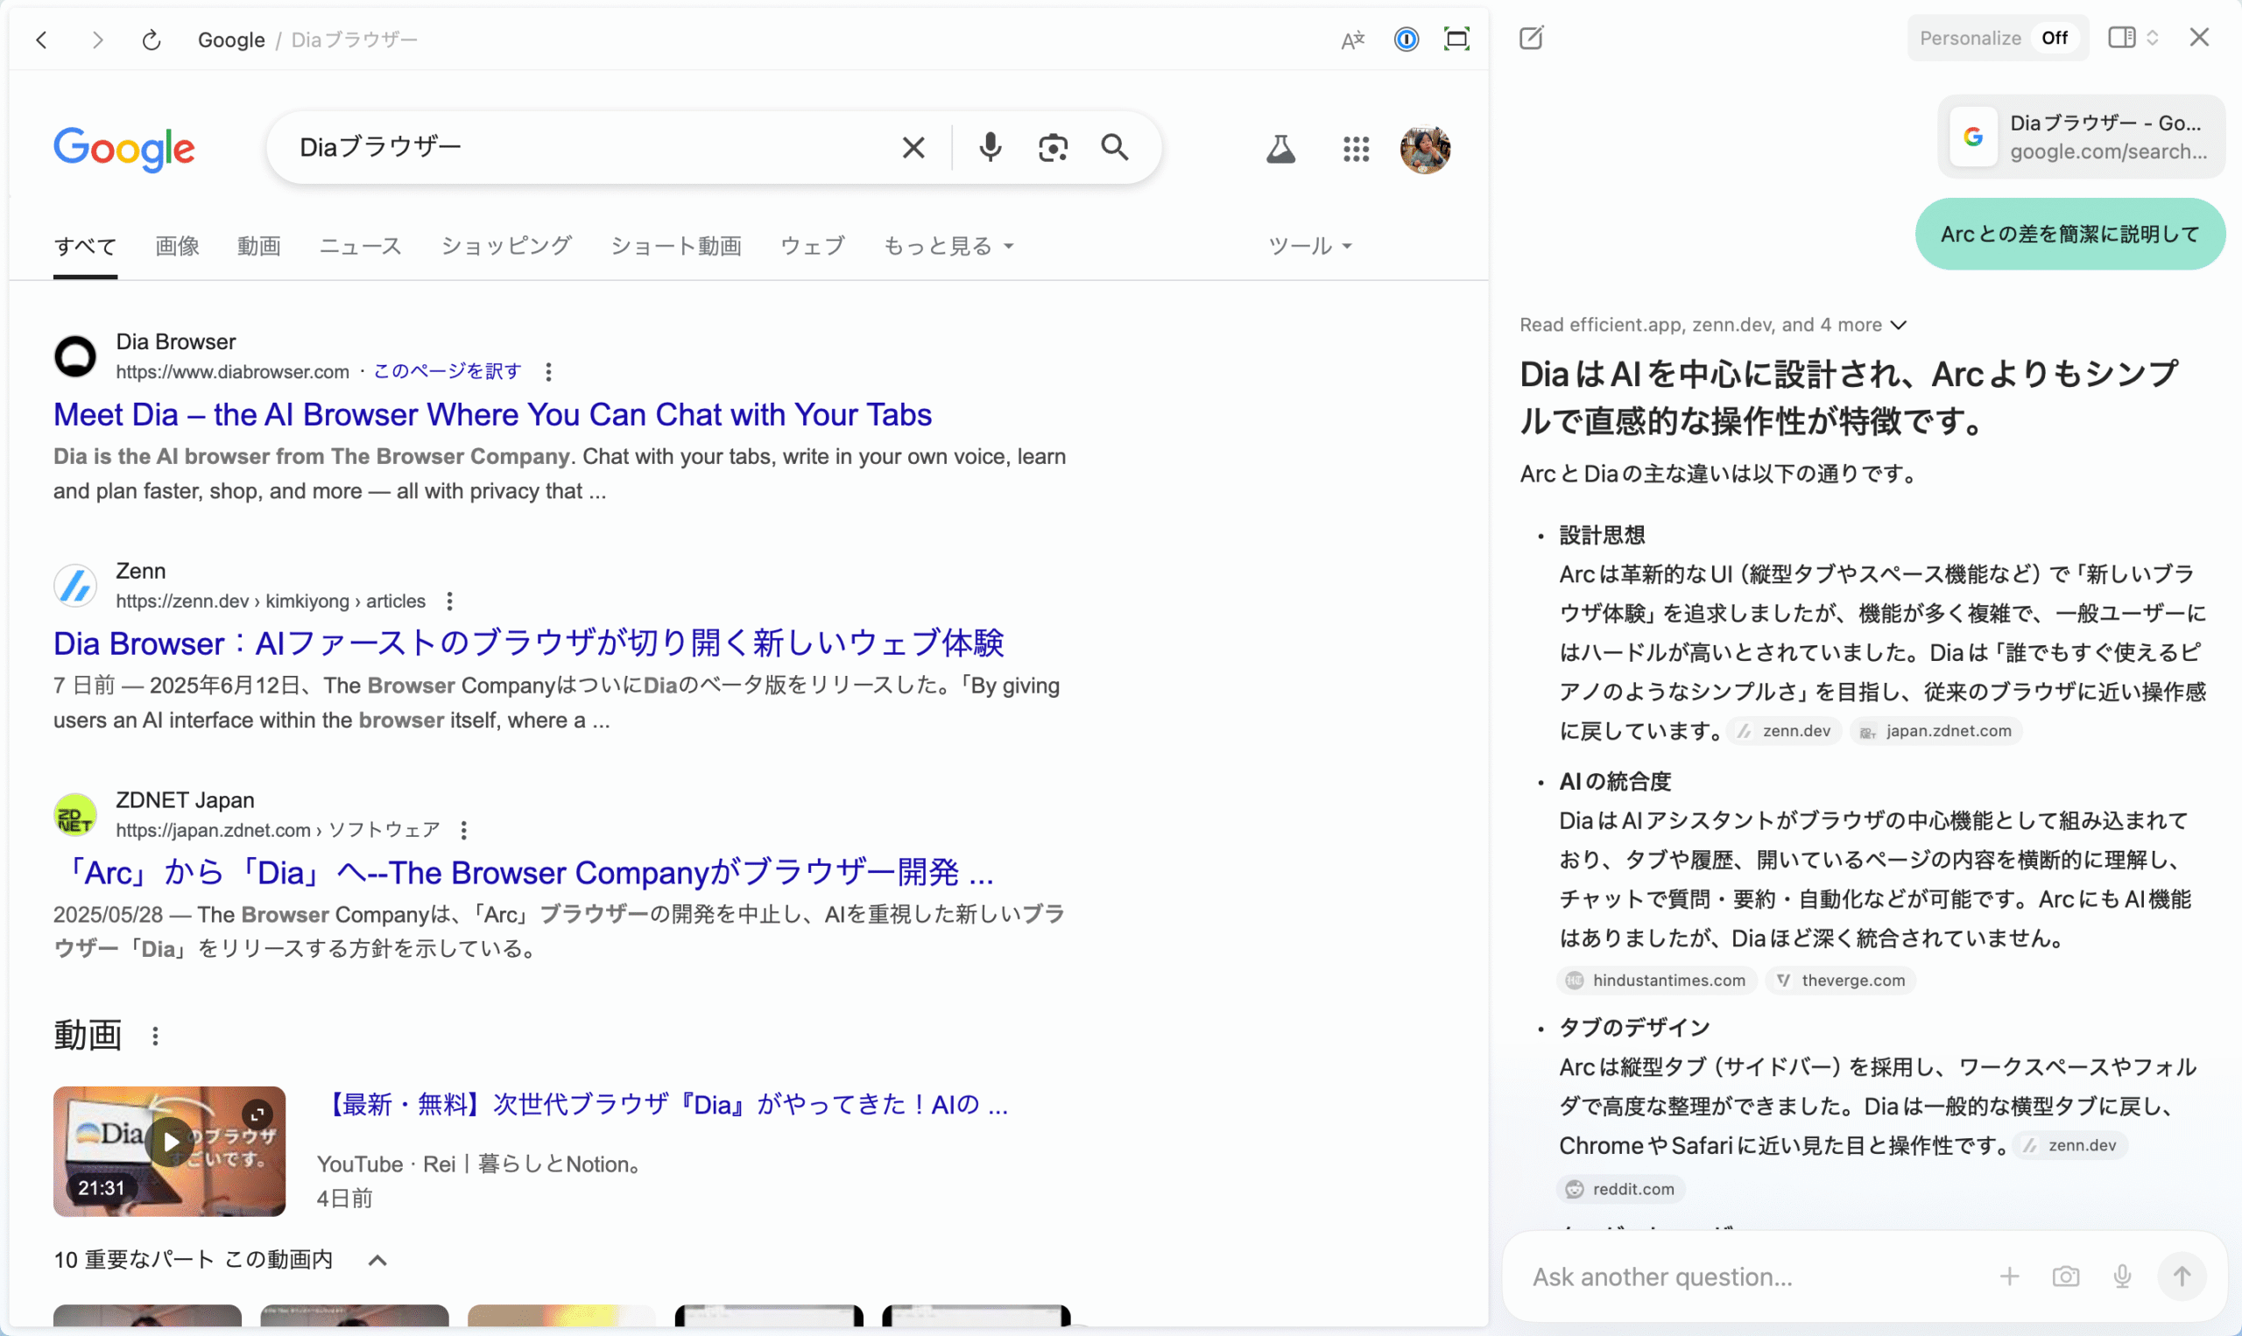Collapse the 10 重要なパート section

(377, 1260)
